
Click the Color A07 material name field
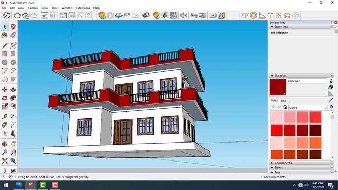[x=307, y=81]
